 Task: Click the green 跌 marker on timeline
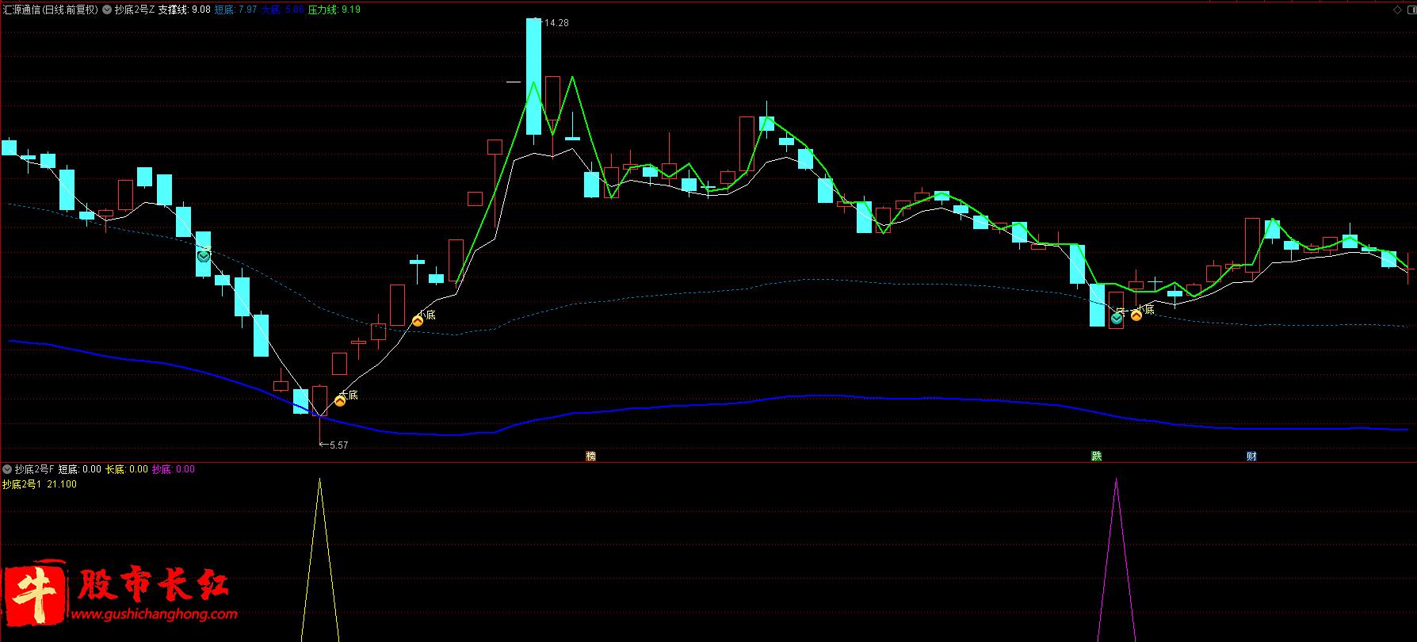(1097, 456)
